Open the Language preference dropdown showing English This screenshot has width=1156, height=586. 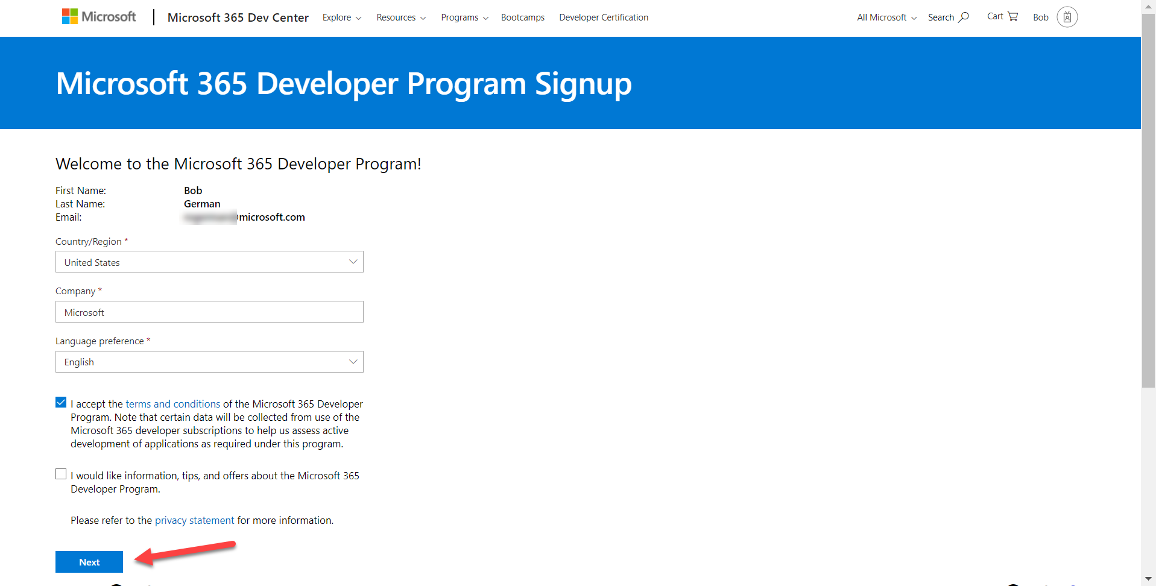click(209, 362)
